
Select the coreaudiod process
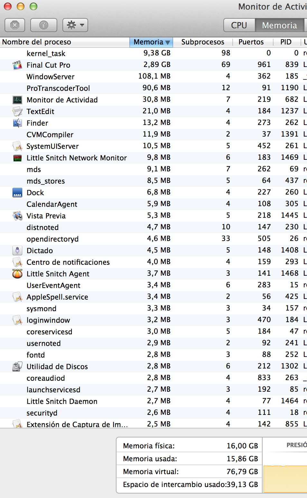tap(153, 378)
